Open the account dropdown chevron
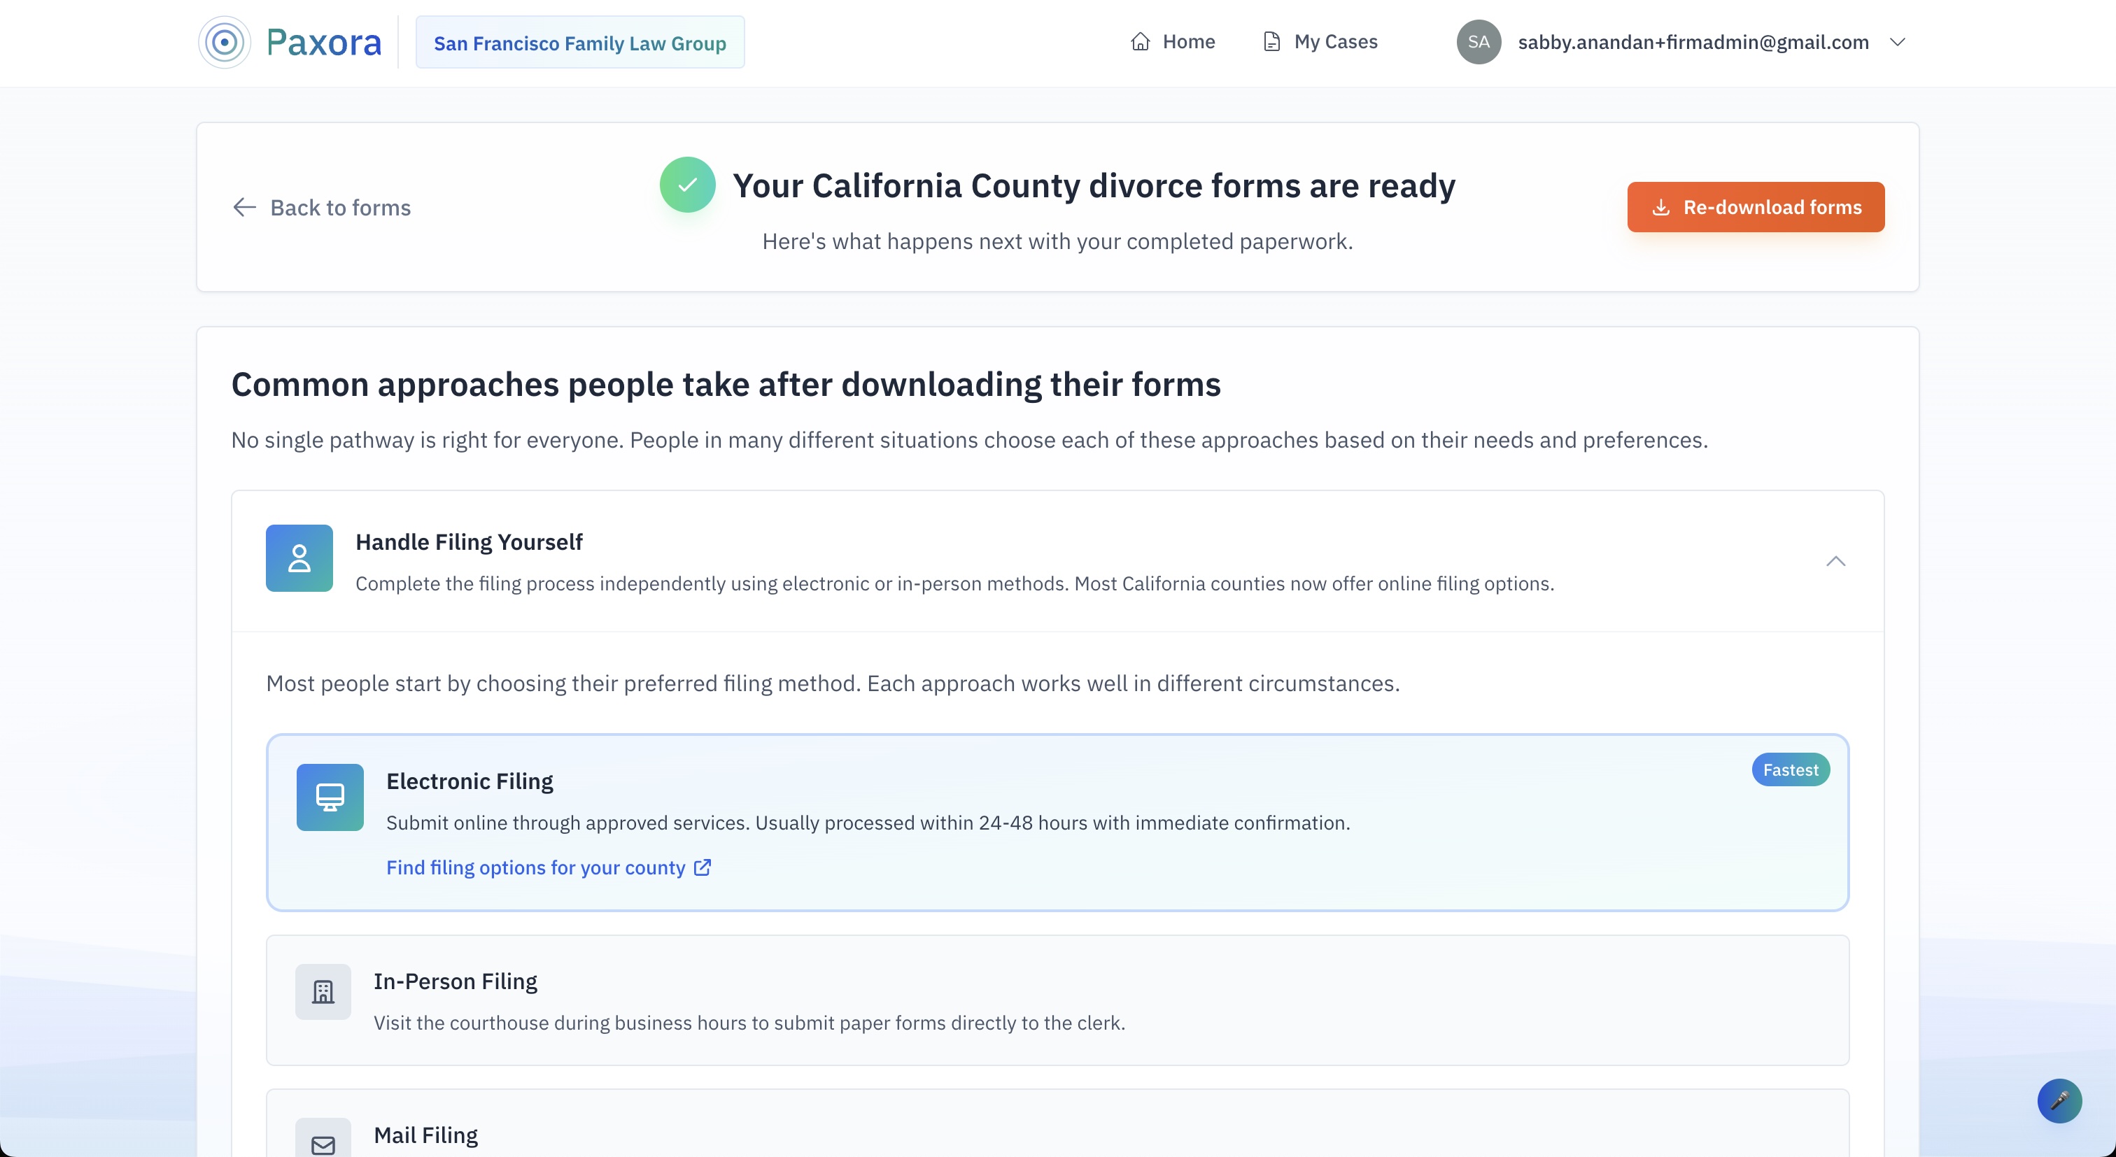 point(1897,42)
